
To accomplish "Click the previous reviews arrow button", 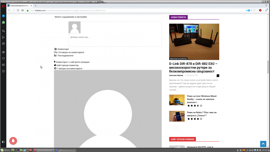I will [171, 127].
